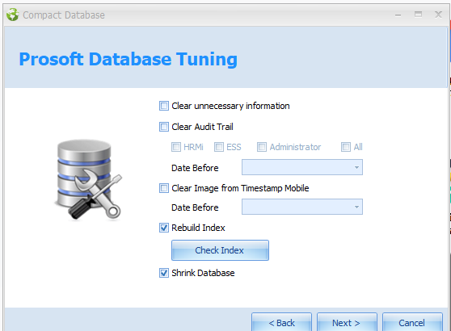Cancel the database tuning wizard
The height and width of the screenshot is (331, 451).
tap(412, 322)
